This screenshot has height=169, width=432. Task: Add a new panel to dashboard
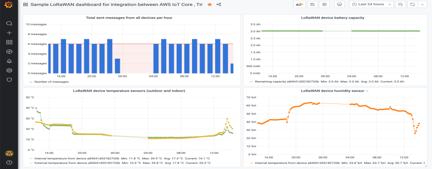300,4
